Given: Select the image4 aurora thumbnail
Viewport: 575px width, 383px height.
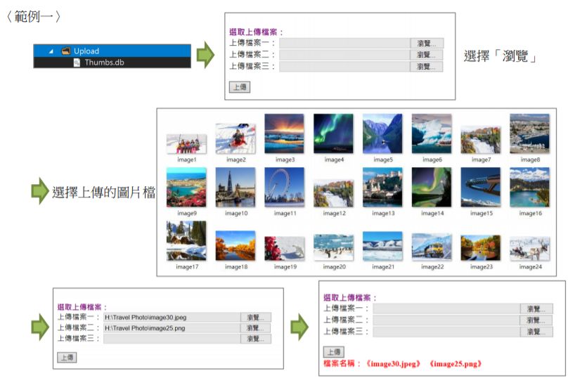Looking at the screenshot, I should pos(333,134).
